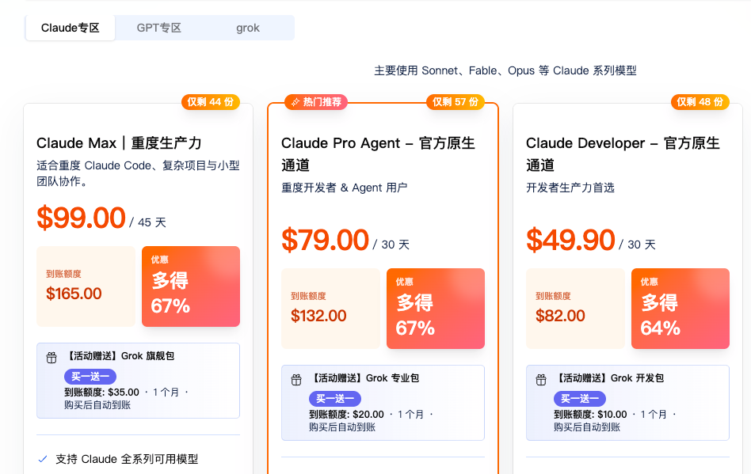This screenshot has height=474, width=751.
Task: Click the 多得 67% tile in Claude Max
Action: point(191,286)
